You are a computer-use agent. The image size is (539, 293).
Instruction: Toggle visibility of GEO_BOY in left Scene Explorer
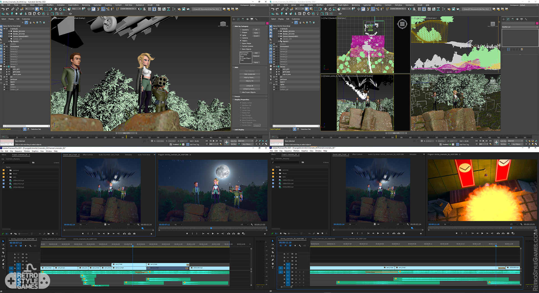tap(9, 69)
